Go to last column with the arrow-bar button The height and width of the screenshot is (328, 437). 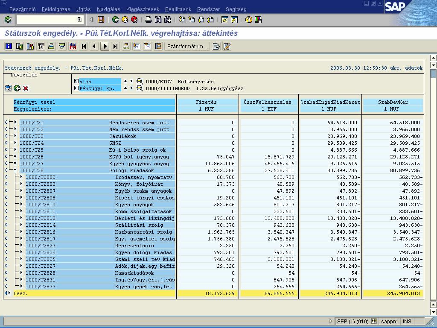click(115, 46)
